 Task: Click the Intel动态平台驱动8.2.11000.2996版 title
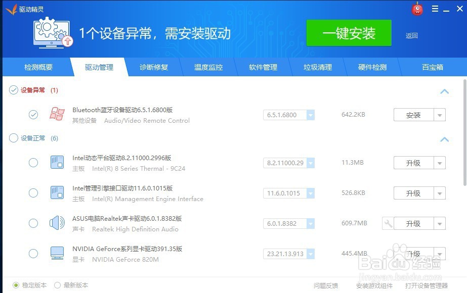point(122,158)
